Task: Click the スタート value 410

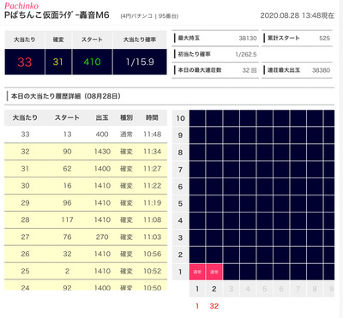Action: pyautogui.click(x=92, y=62)
